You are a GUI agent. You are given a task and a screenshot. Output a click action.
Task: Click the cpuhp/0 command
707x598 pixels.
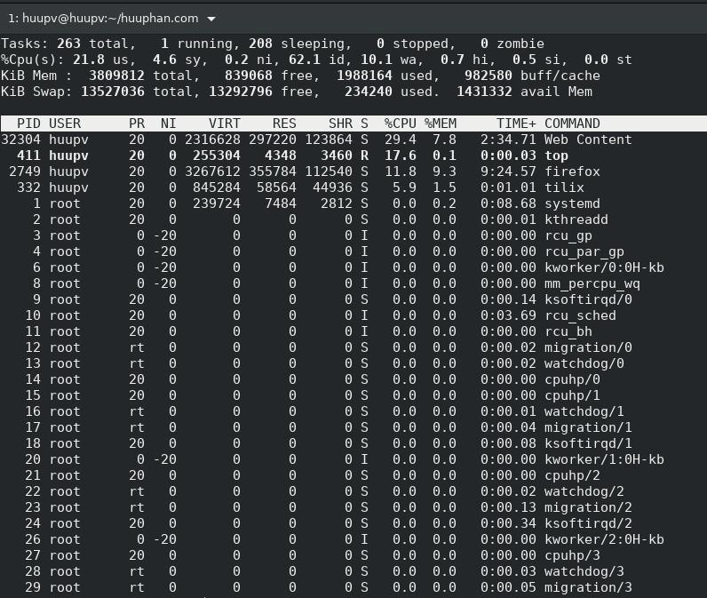pos(572,379)
